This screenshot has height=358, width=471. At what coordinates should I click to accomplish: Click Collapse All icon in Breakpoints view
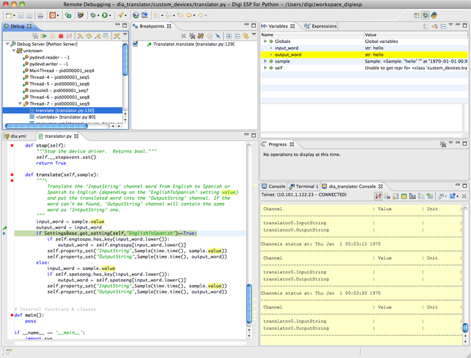point(238,36)
